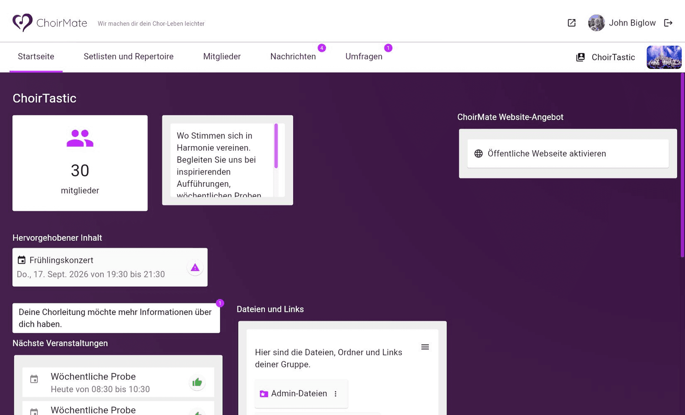Viewport: 685px width, 415px height.
Task: Click the Dateien und Links heading
Action: [270, 309]
